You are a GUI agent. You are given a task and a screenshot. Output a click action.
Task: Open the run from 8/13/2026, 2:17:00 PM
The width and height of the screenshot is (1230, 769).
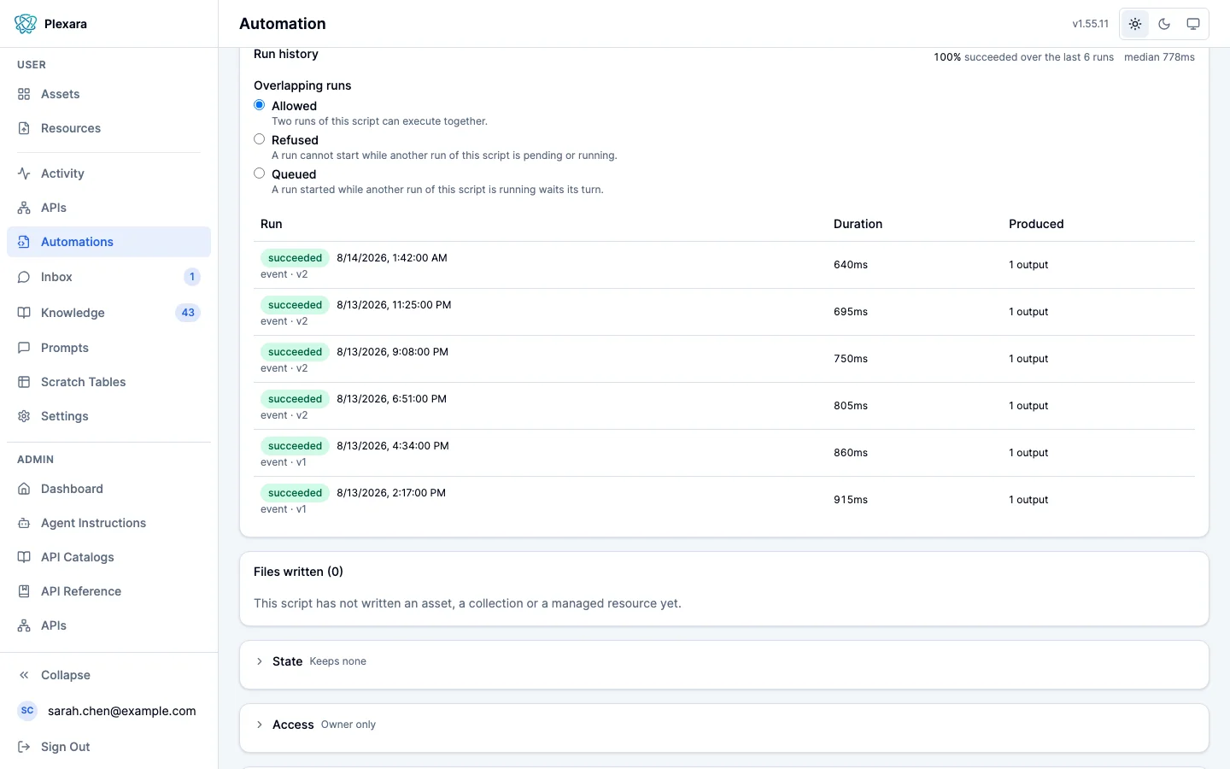point(724,500)
